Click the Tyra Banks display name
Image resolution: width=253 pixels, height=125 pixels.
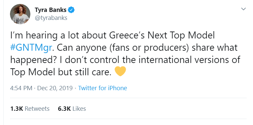tap(51, 10)
